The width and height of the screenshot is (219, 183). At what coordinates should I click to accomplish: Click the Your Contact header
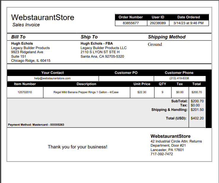coord(52,73)
